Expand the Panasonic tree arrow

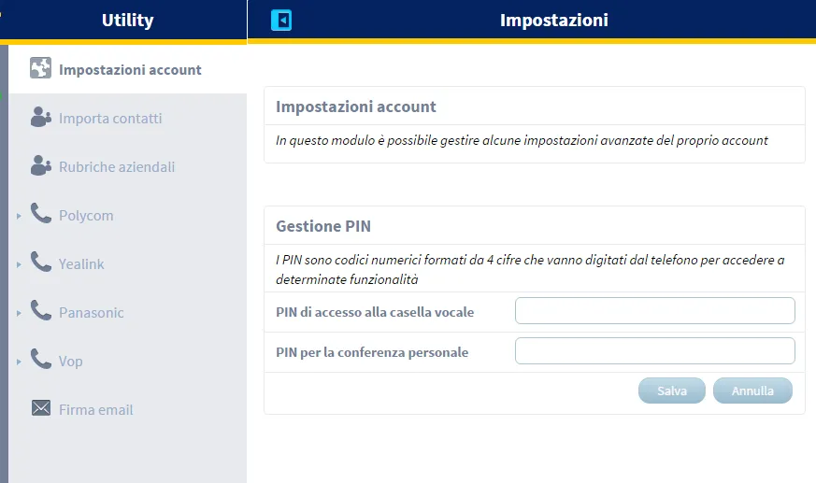coord(19,314)
